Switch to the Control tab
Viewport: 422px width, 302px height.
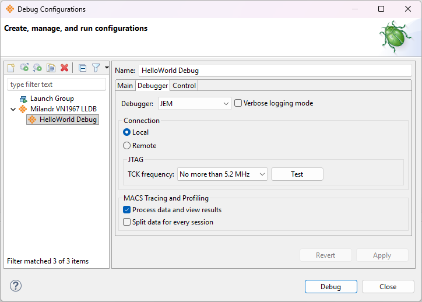click(184, 86)
